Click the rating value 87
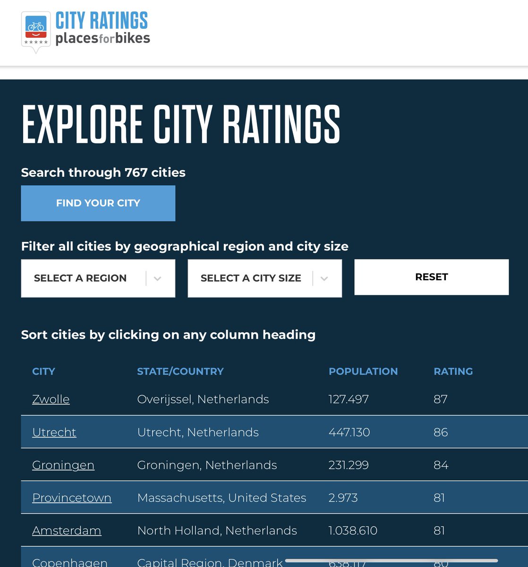Image resolution: width=528 pixels, height=567 pixels. 441,399
